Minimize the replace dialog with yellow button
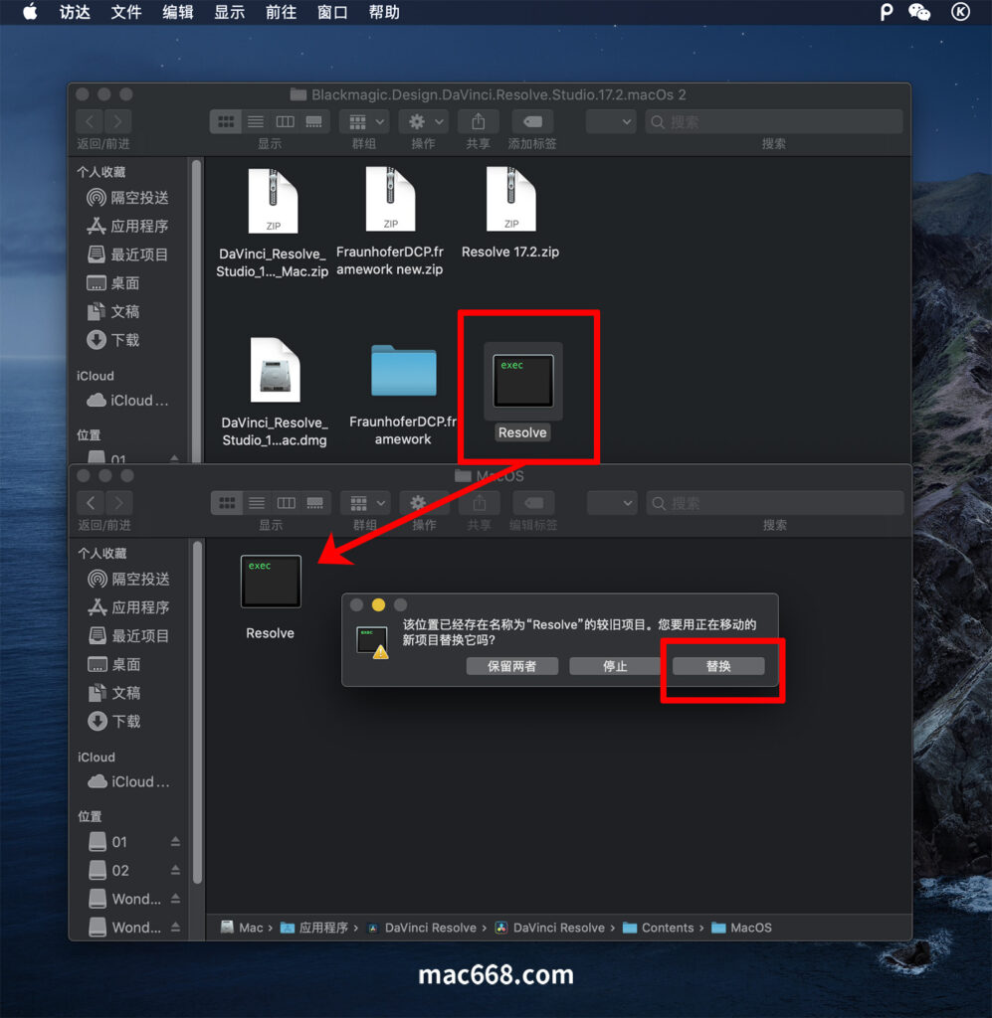Screen dimensions: 992x1018 pyautogui.click(x=378, y=605)
